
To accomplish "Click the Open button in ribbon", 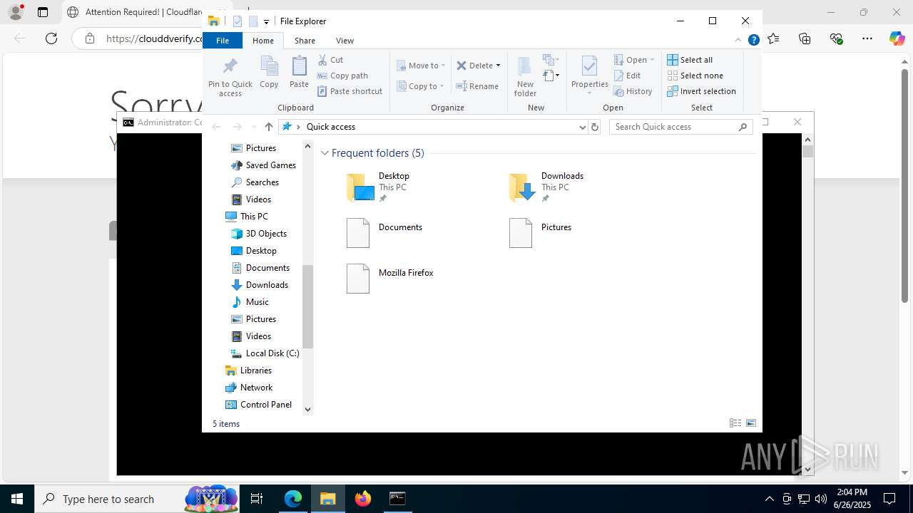I will coord(631,60).
